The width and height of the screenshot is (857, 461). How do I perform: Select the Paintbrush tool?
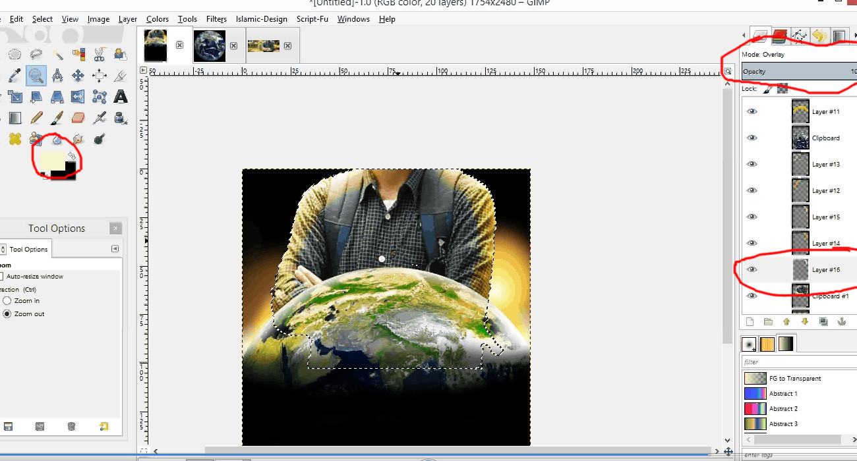(58, 117)
